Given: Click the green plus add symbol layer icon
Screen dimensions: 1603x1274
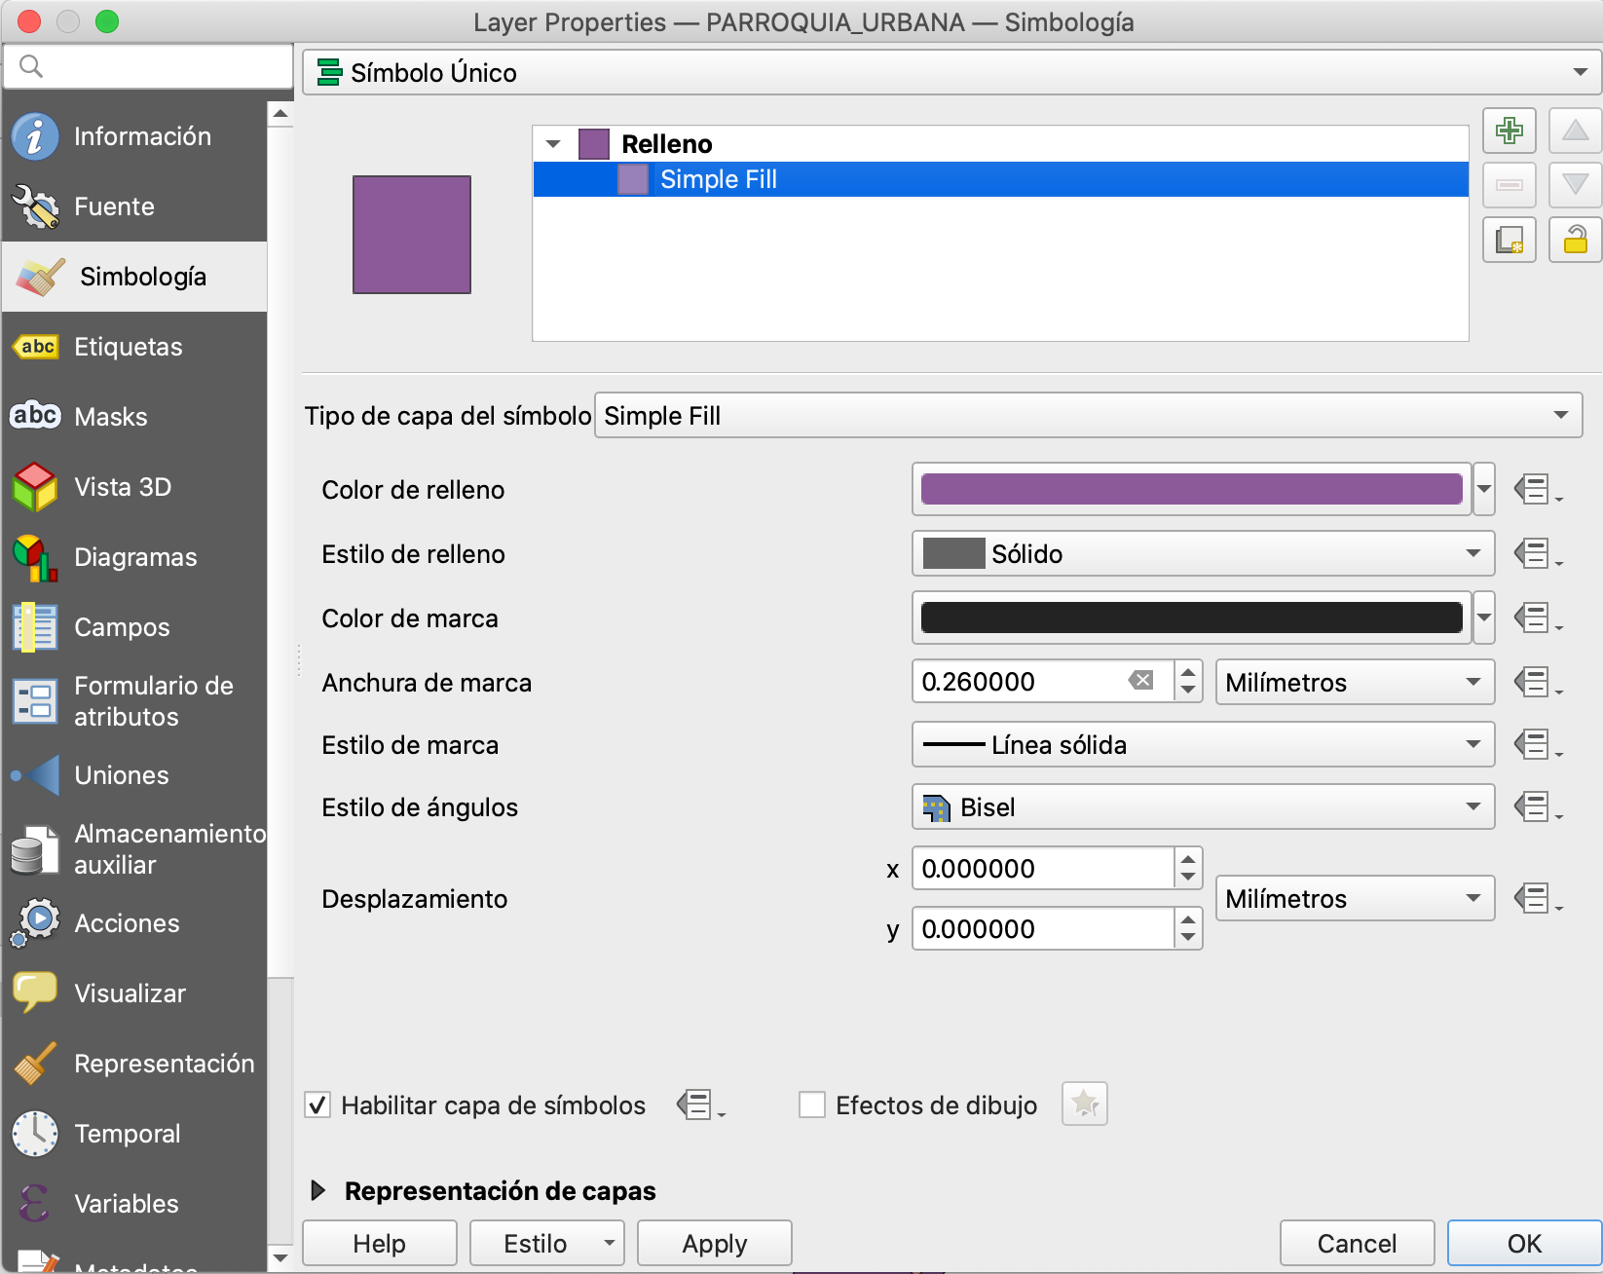Looking at the screenshot, I should coord(1509,131).
